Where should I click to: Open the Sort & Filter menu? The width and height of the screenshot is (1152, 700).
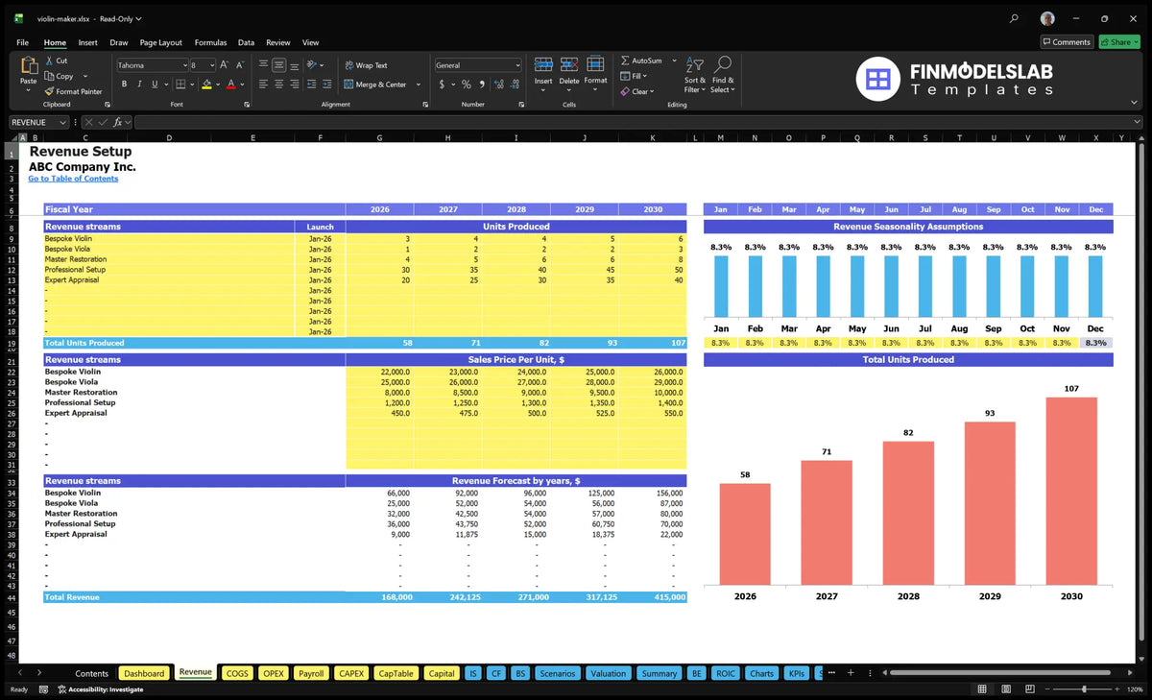coord(695,74)
